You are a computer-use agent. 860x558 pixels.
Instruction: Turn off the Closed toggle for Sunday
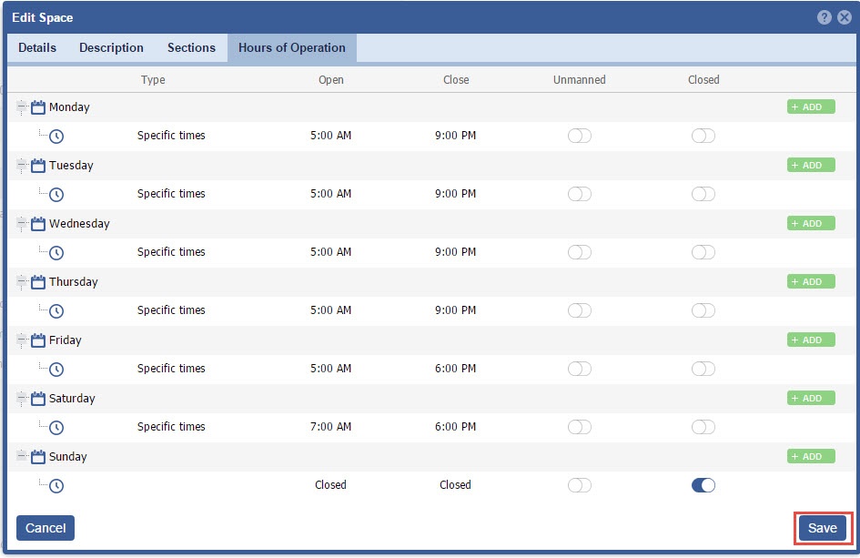click(x=703, y=485)
